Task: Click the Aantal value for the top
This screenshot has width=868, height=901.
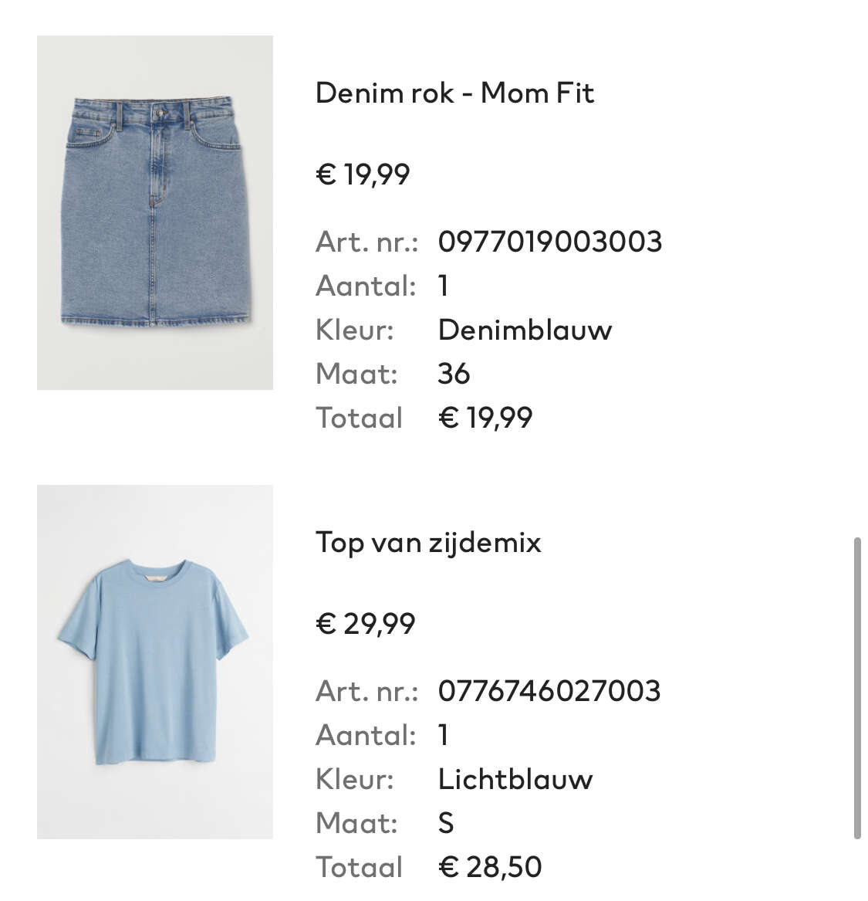Action: point(443,735)
